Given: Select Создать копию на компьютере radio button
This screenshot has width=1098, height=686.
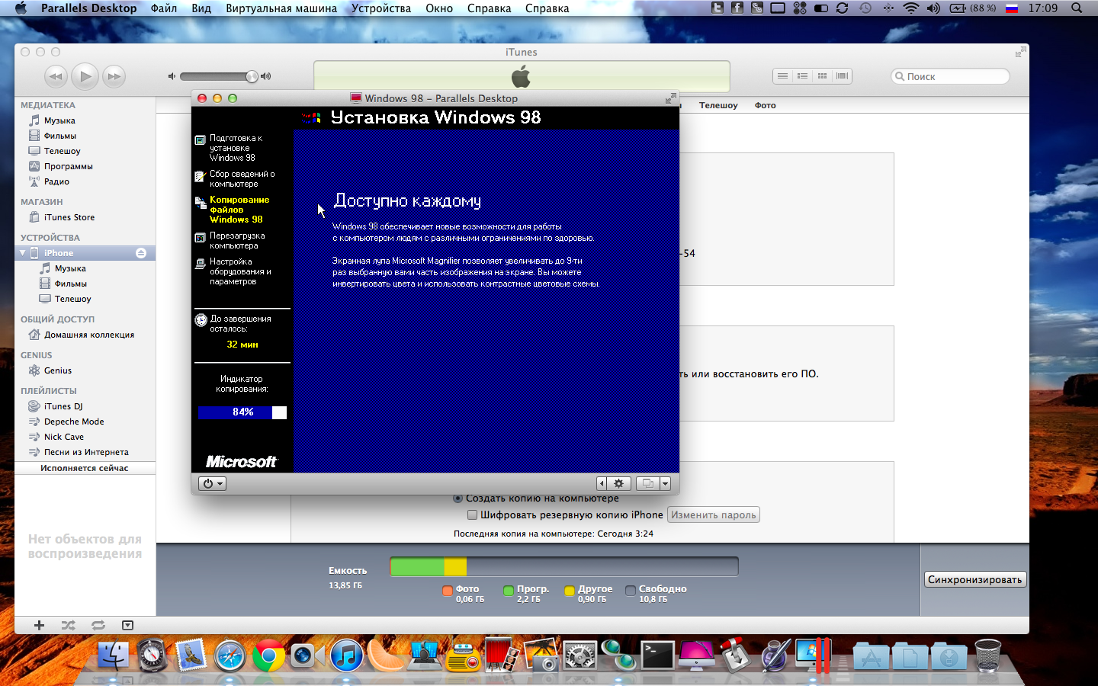Looking at the screenshot, I should 458,498.
